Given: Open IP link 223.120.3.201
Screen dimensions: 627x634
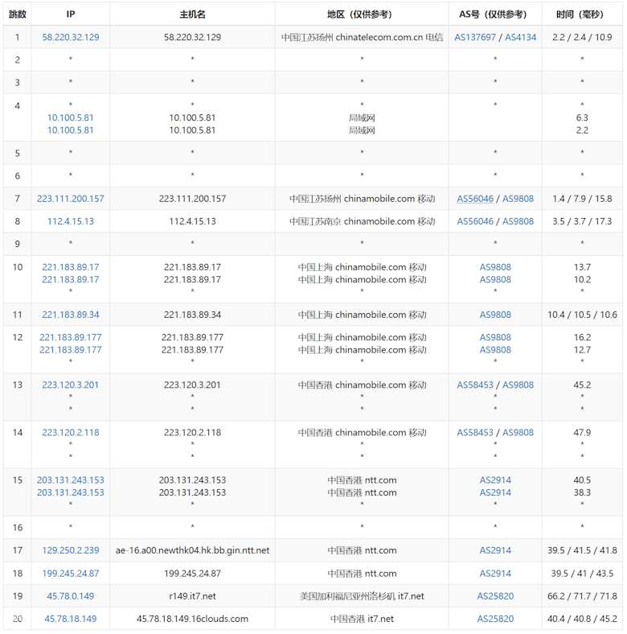Looking at the screenshot, I should (x=71, y=385).
